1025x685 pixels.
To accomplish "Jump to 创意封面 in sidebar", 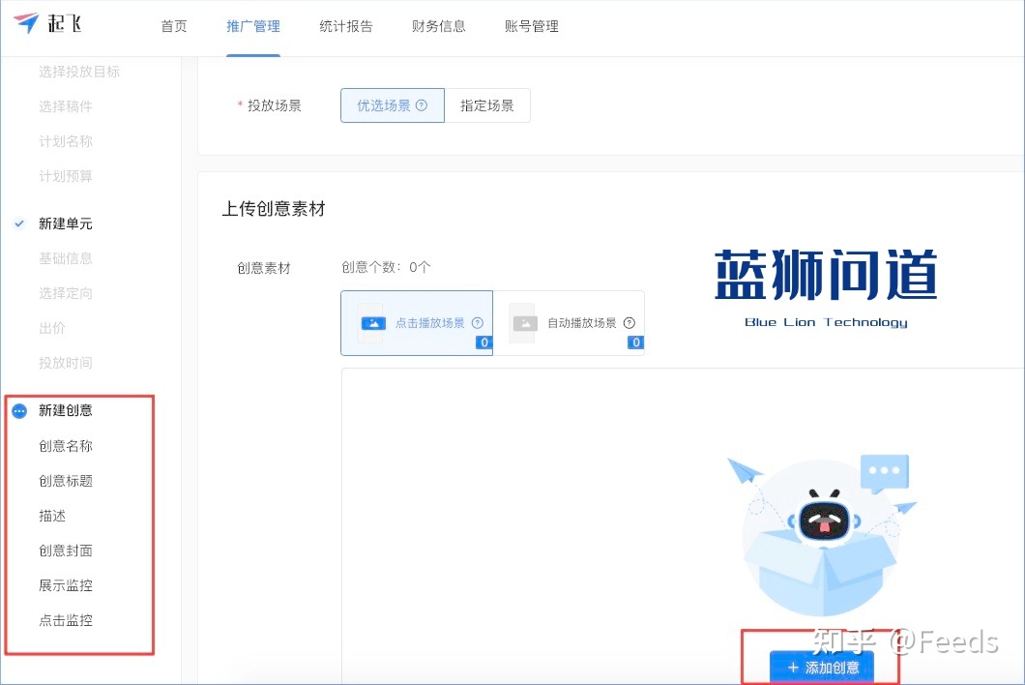I will point(66,551).
